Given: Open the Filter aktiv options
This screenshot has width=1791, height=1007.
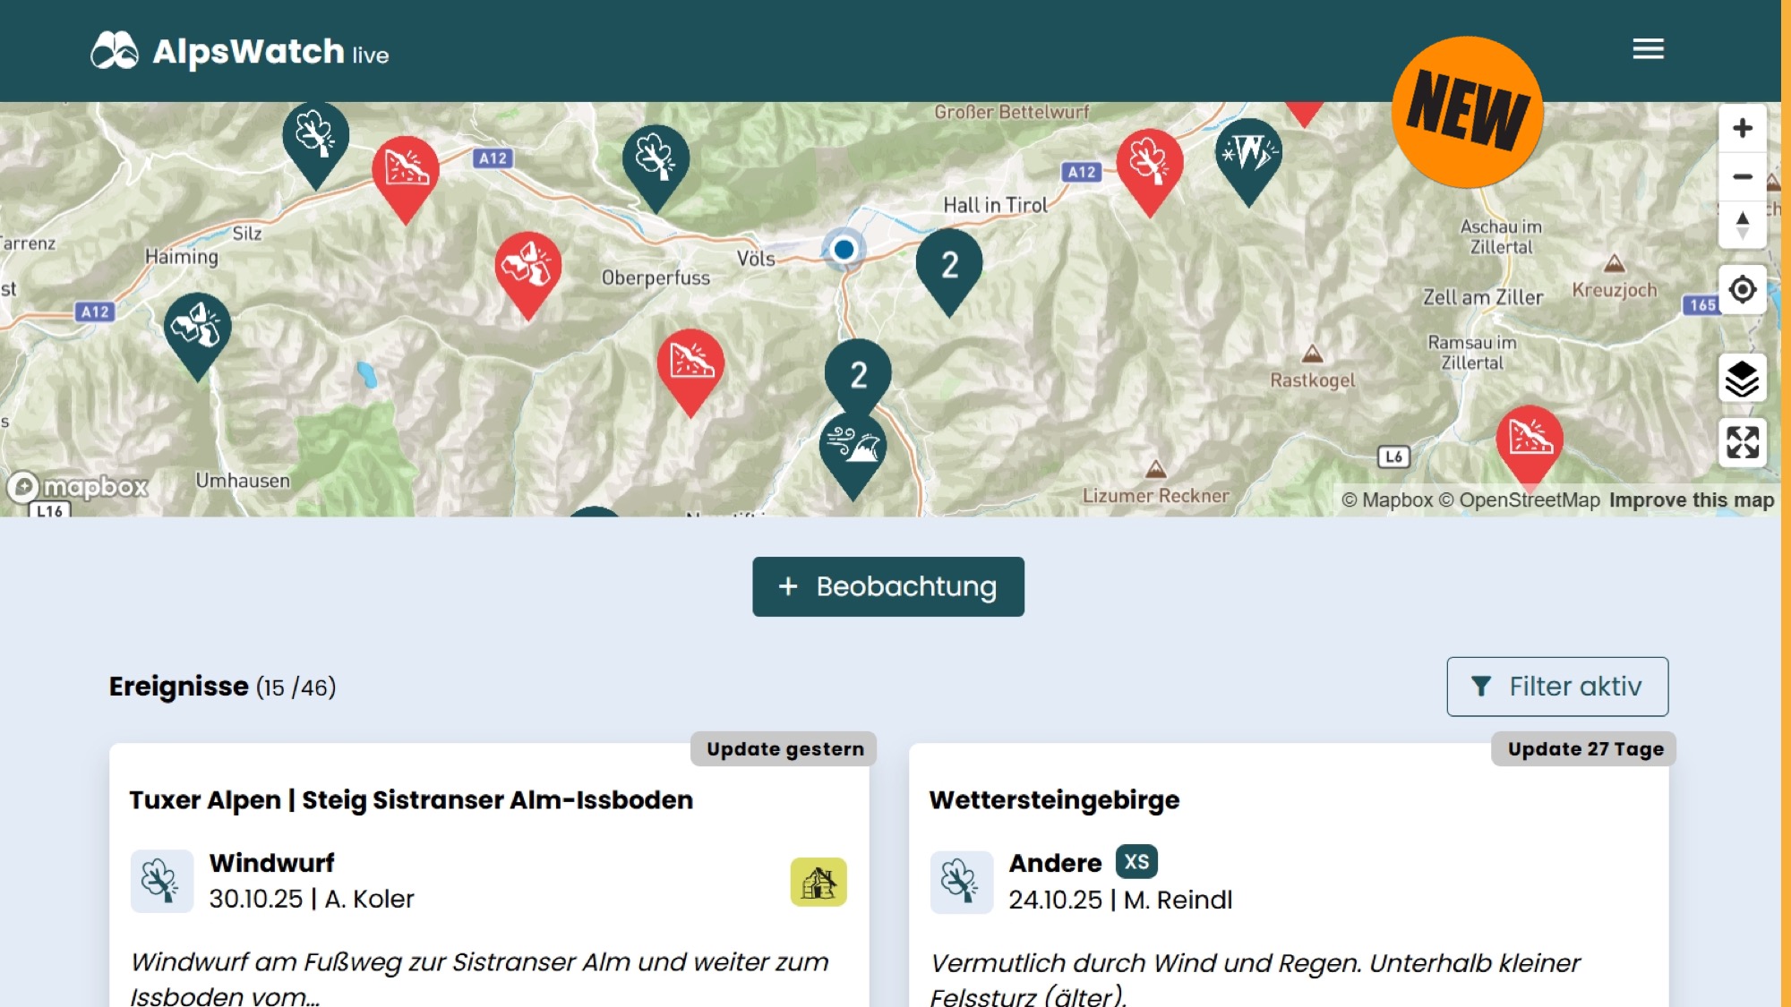Looking at the screenshot, I should (x=1556, y=687).
